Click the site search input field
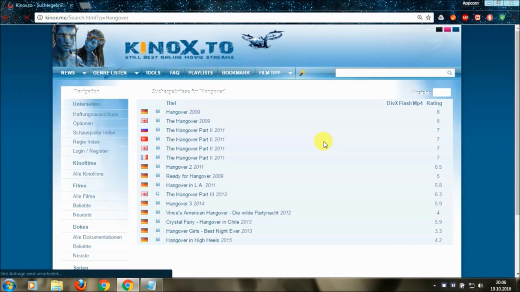520x292 pixels. (x=391, y=73)
